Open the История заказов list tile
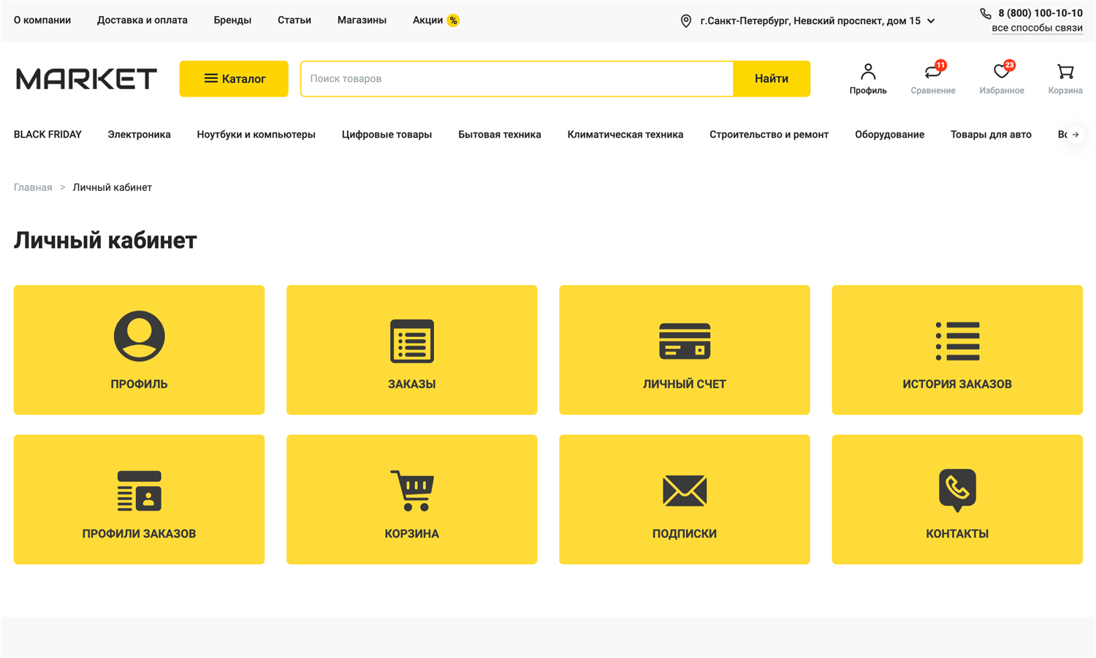This screenshot has height=658, width=1096. pos(956,349)
